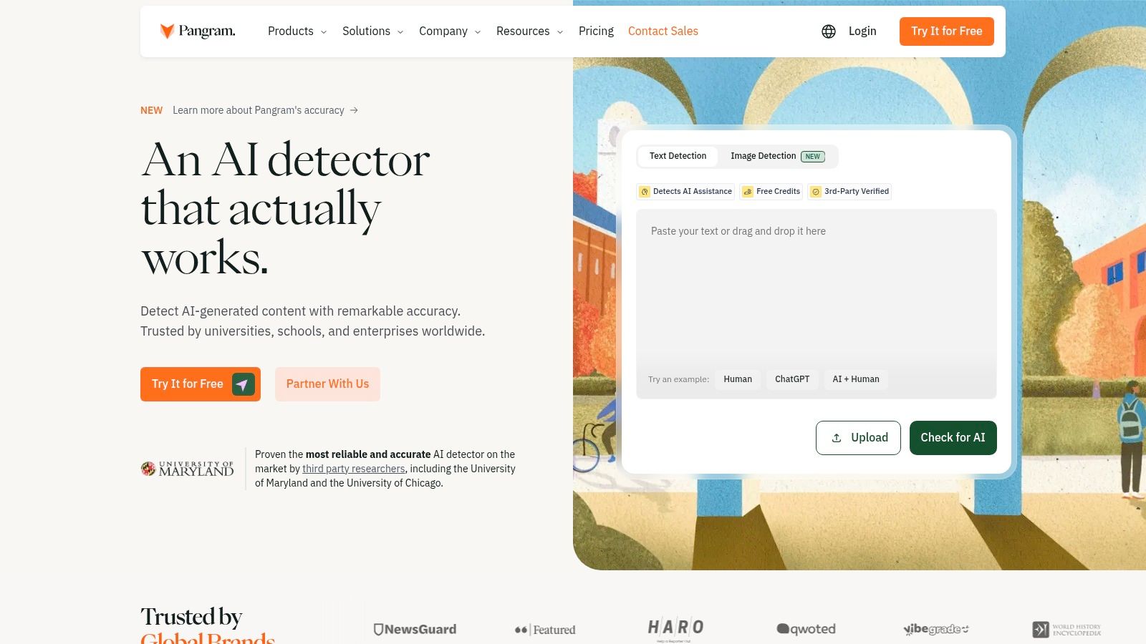Viewport: 1146px width, 644px height.
Task: Click the vibegrade logo
Action: tap(936, 629)
